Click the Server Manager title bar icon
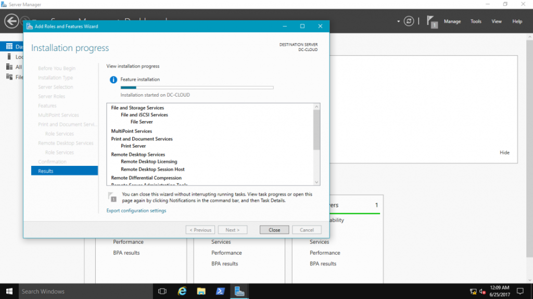The image size is (533, 299). coord(4,4)
